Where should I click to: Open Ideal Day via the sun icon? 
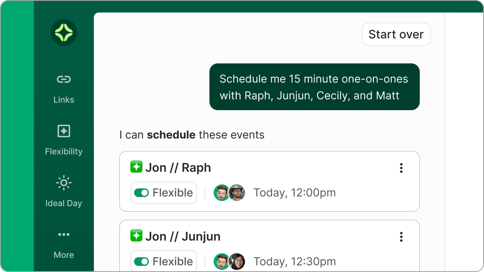[x=64, y=183]
